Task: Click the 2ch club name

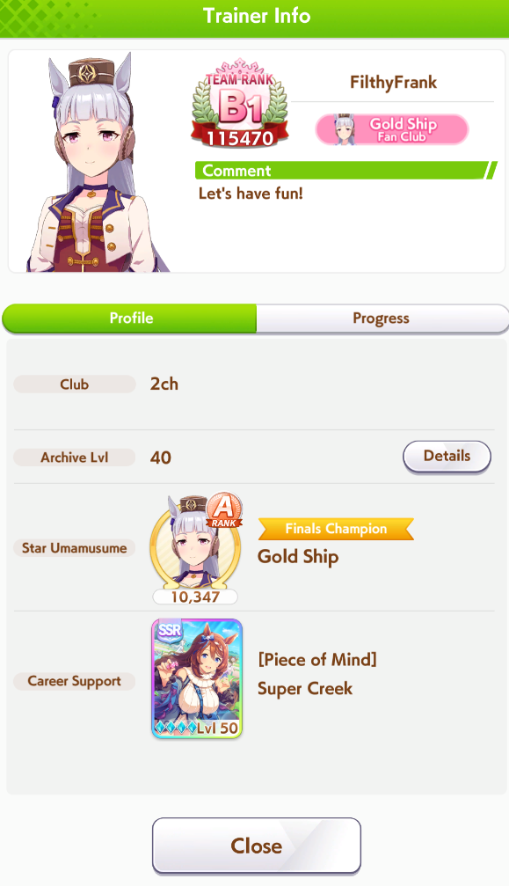Action: (164, 384)
